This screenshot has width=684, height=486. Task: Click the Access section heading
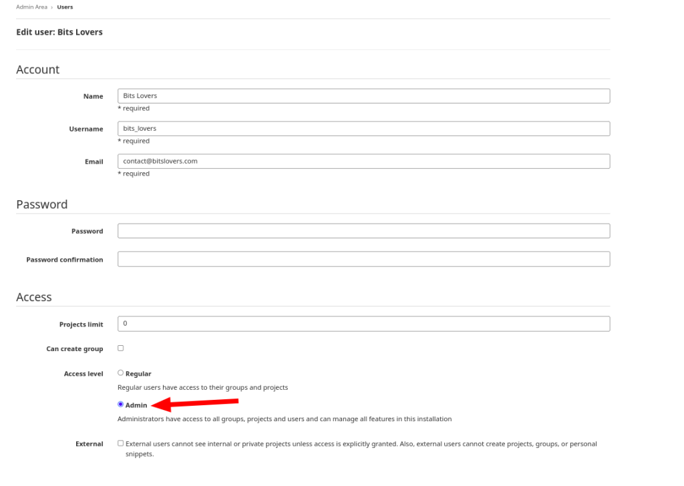pyautogui.click(x=33, y=296)
